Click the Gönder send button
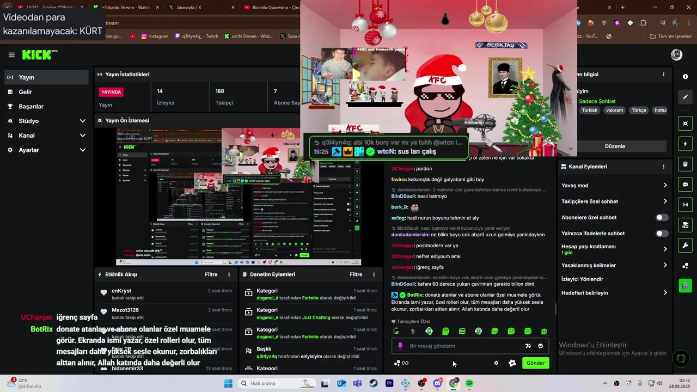This screenshot has height=392, width=697. pyautogui.click(x=535, y=363)
